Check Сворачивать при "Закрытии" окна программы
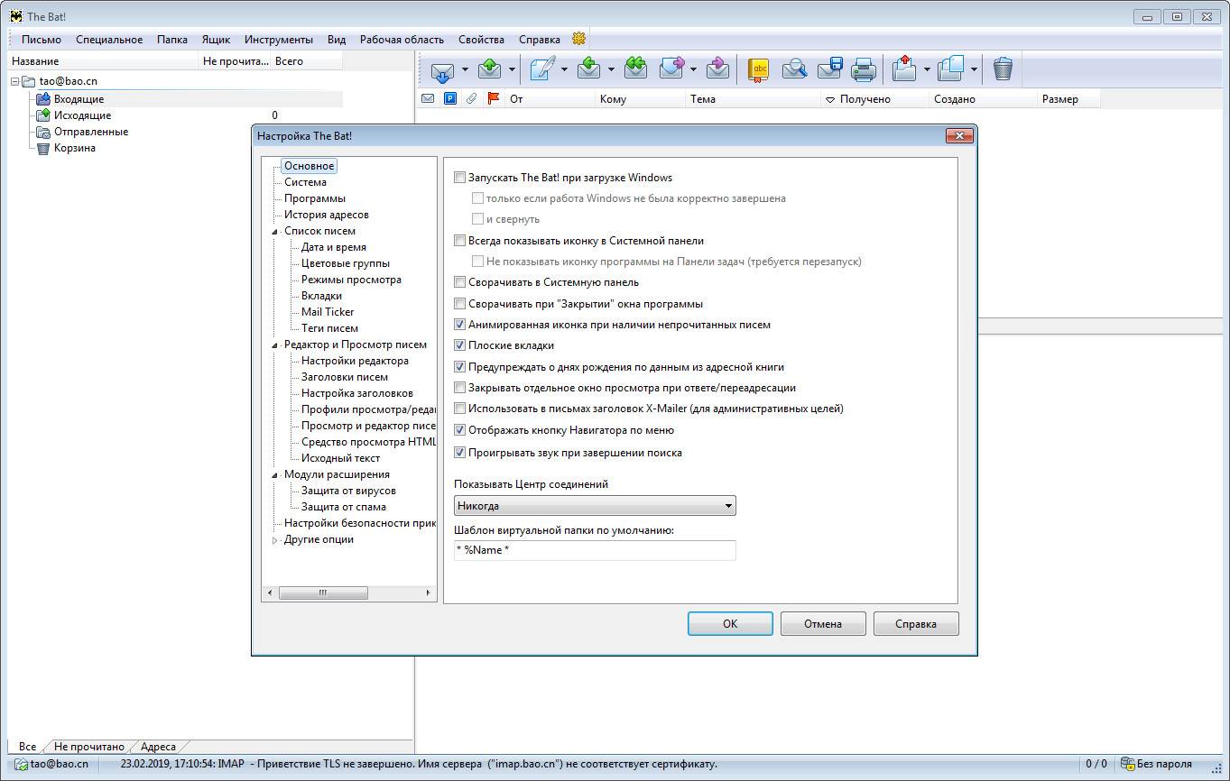 (460, 304)
